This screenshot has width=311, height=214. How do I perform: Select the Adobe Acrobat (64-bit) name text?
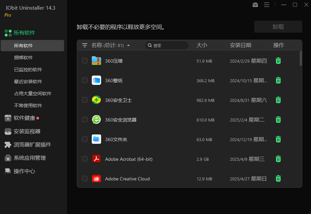(x=129, y=159)
